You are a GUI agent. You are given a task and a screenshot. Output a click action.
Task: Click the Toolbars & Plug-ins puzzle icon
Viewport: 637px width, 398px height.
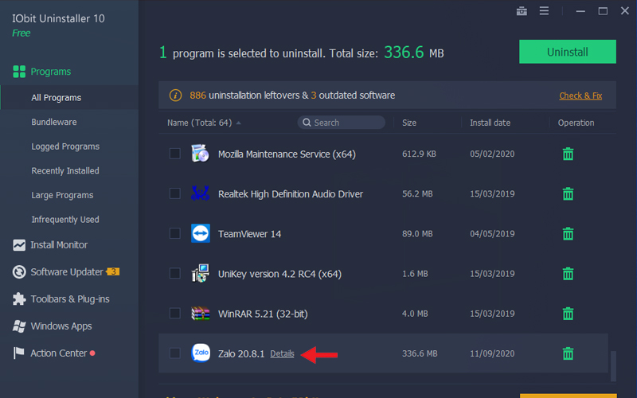point(19,299)
